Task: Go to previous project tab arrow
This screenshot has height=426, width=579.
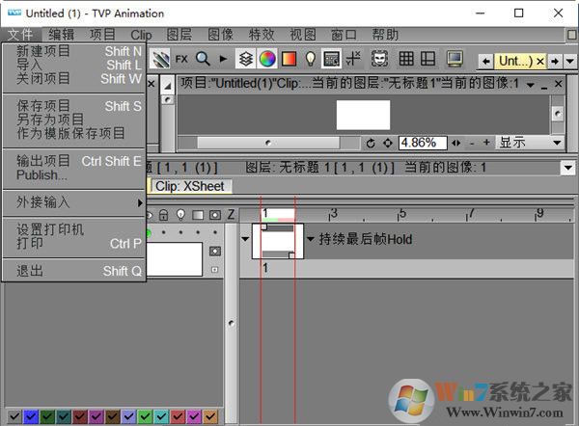Action: (486, 62)
